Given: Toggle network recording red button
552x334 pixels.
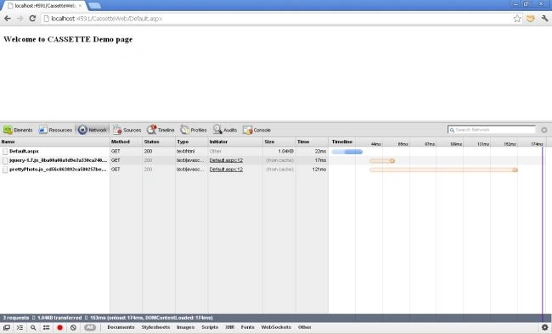Looking at the screenshot, I should (59, 327).
